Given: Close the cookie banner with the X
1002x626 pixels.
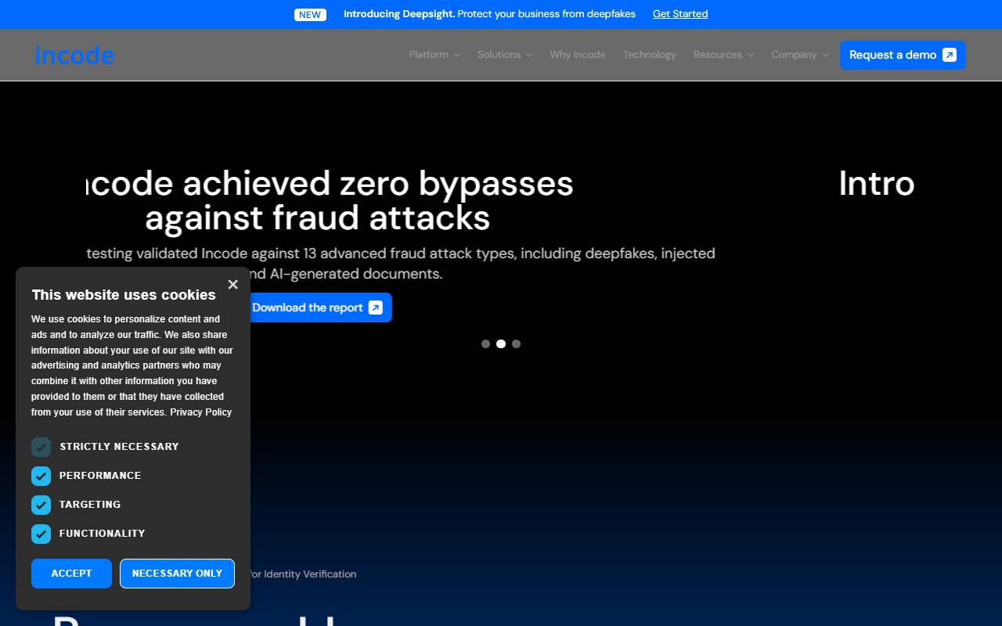Looking at the screenshot, I should pyautogui.click(x=232, y=285).
